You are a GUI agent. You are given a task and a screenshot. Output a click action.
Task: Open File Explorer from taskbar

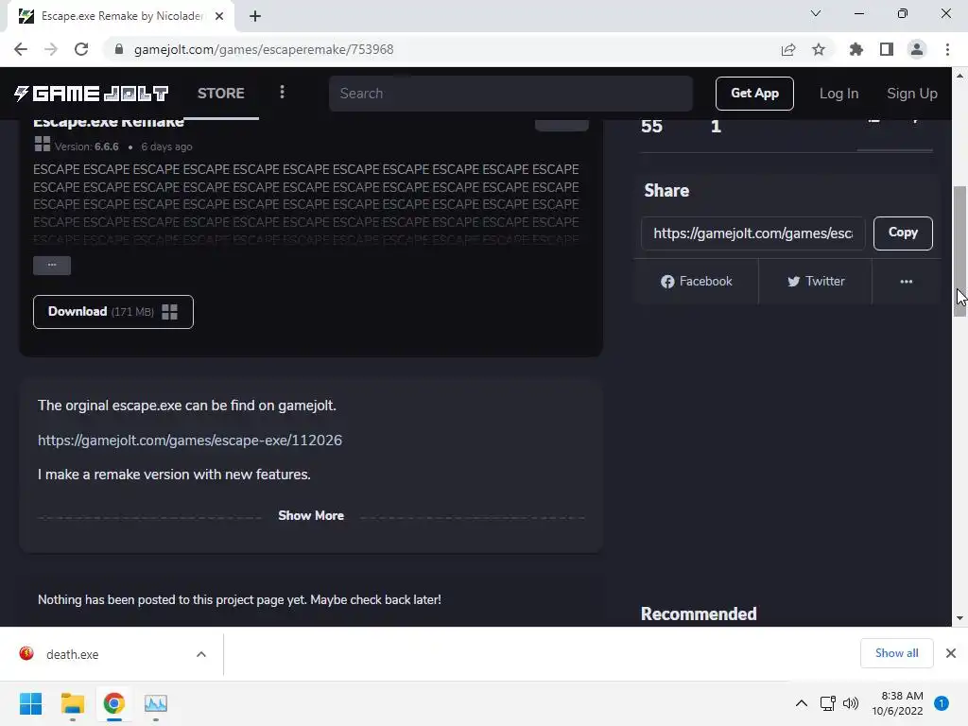pyautogui.click(x=72, y=703)
